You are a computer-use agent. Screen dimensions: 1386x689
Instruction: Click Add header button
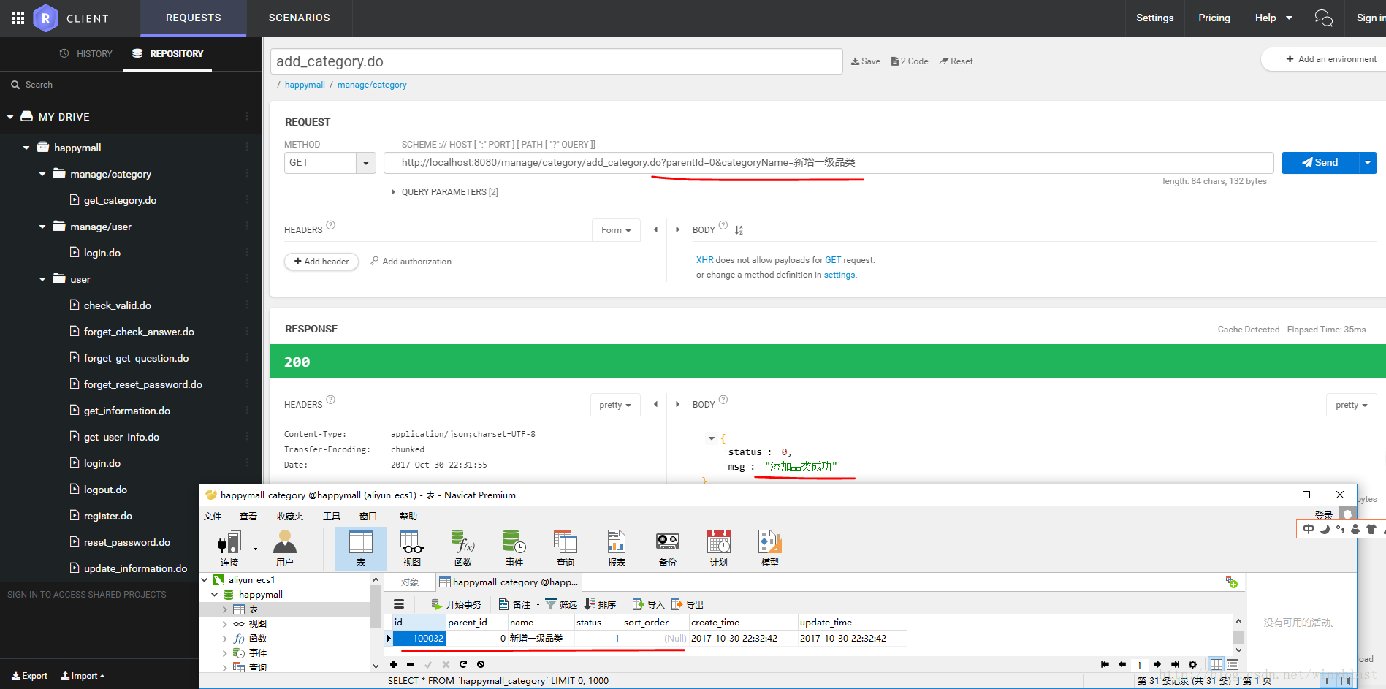(321, 262)
